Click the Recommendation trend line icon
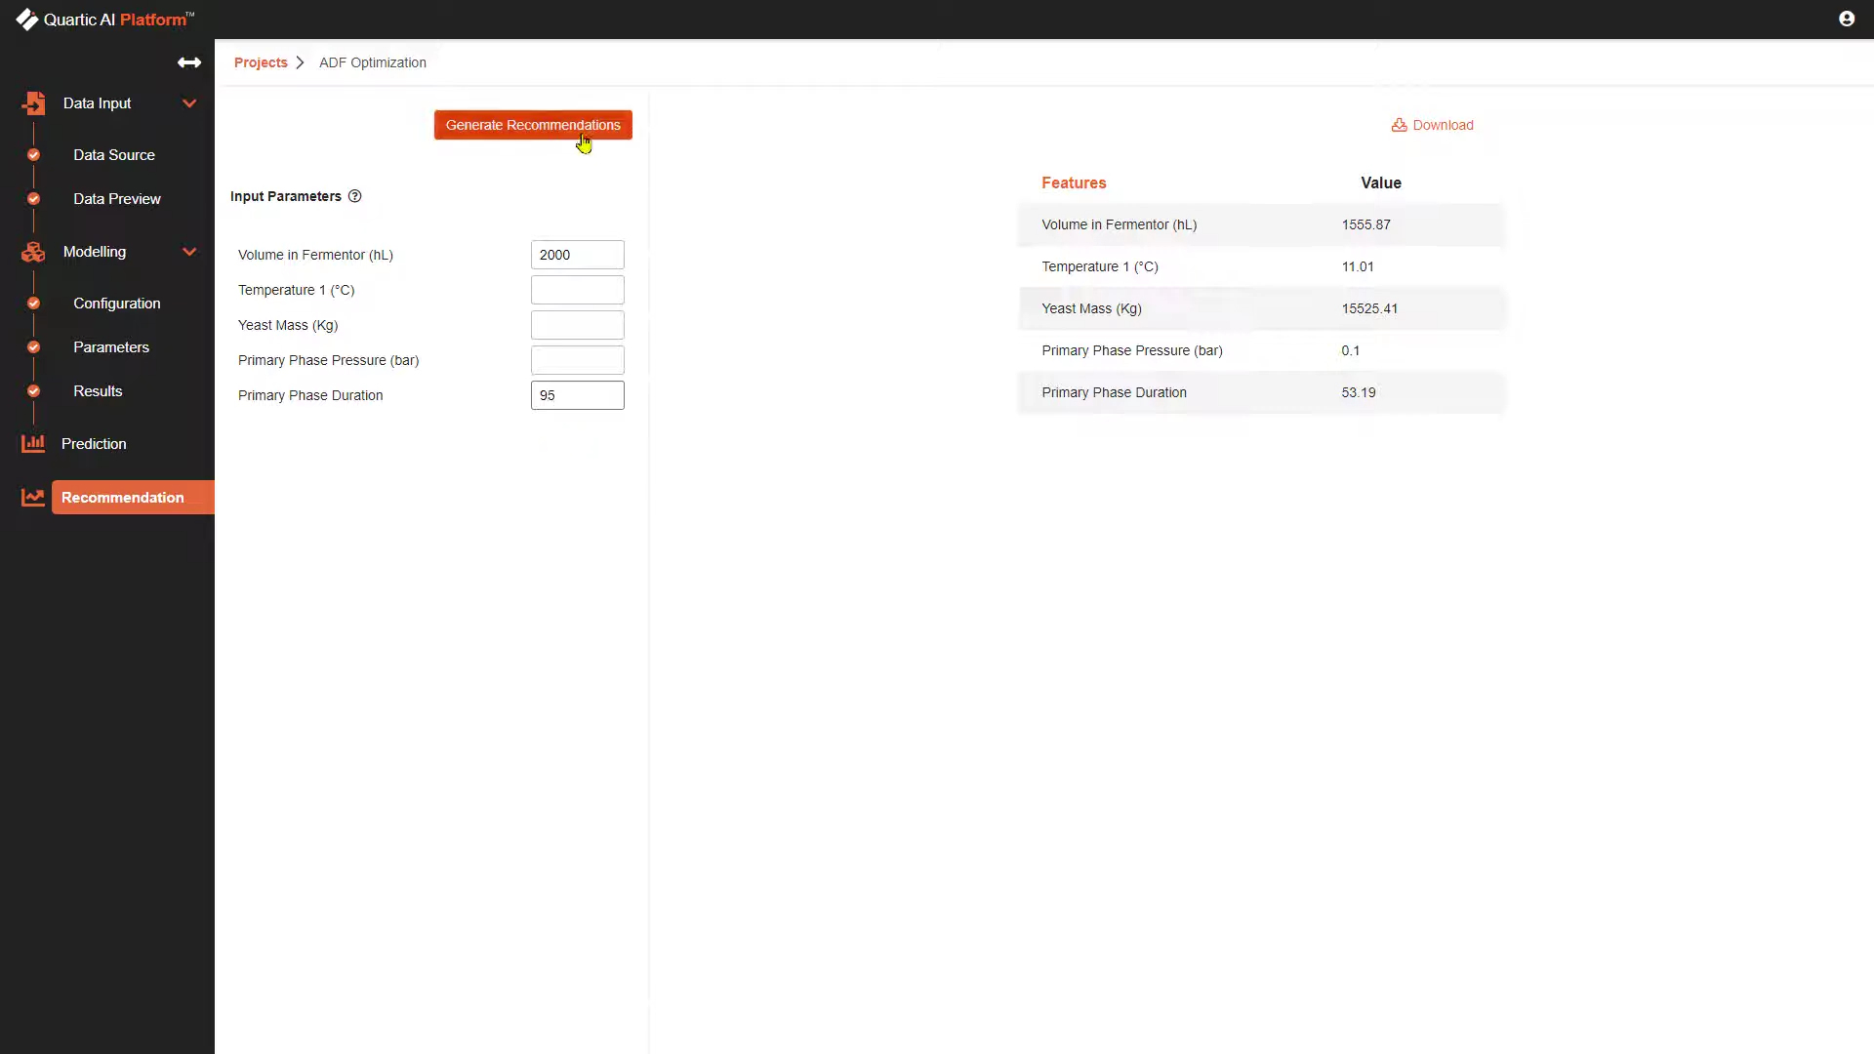The height and width of the screenshot is (1054, 1874). pos(33,498)
